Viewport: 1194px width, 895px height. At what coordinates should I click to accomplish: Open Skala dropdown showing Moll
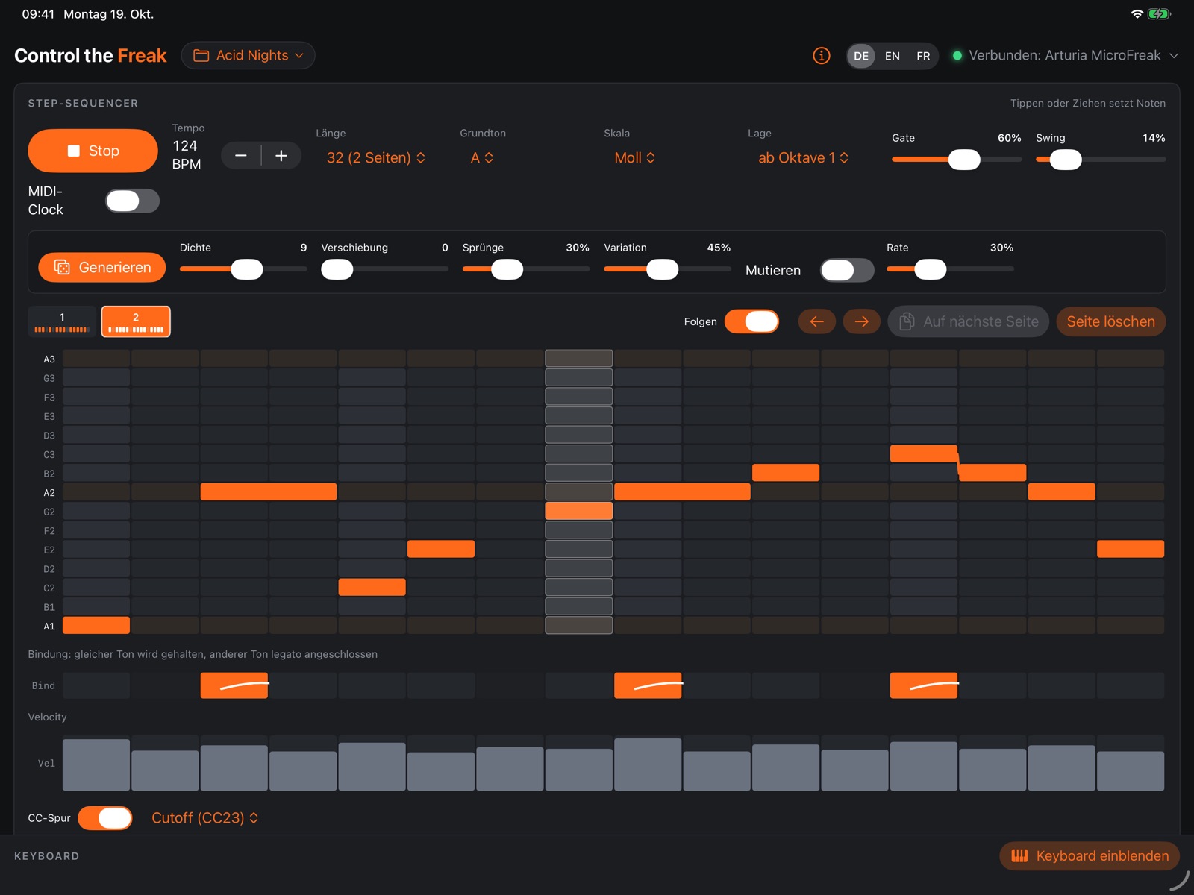point(635,157)
